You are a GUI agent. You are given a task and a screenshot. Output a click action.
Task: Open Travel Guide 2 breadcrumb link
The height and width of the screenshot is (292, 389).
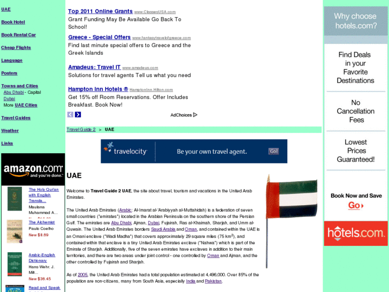point(81,130)
